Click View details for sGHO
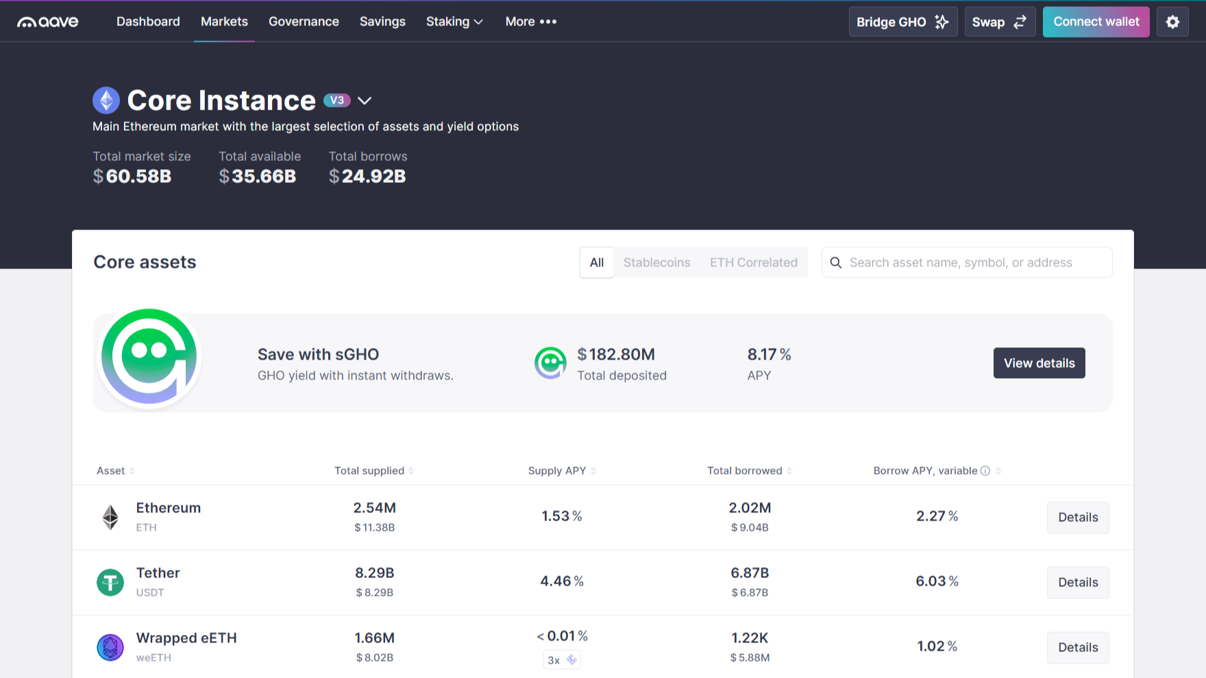 (x=1039, y=363)
